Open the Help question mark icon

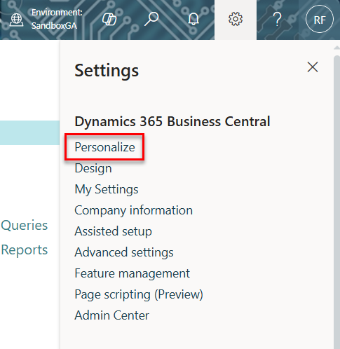point(278,19)
